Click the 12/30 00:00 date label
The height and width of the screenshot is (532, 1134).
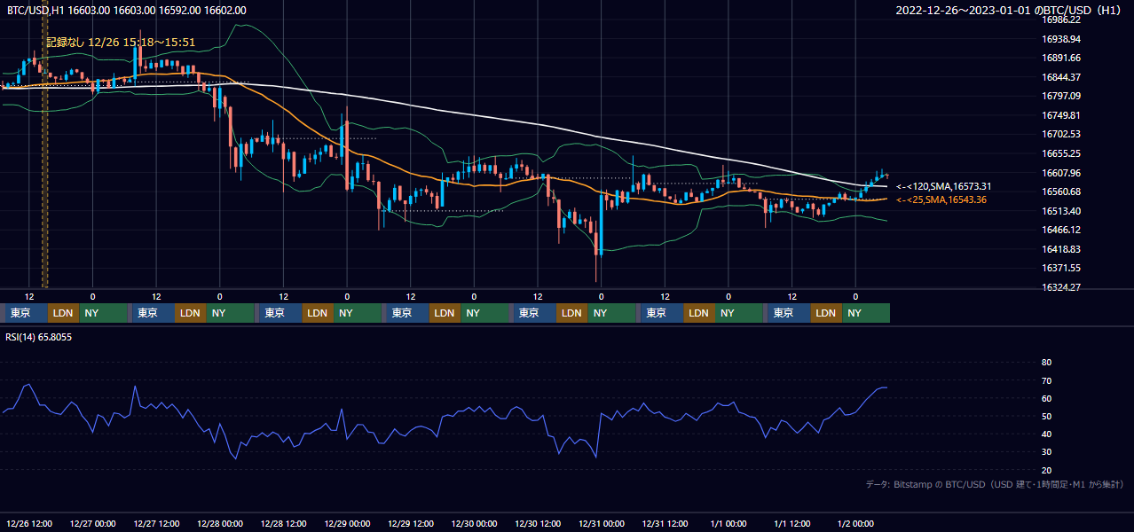(475, 524)
